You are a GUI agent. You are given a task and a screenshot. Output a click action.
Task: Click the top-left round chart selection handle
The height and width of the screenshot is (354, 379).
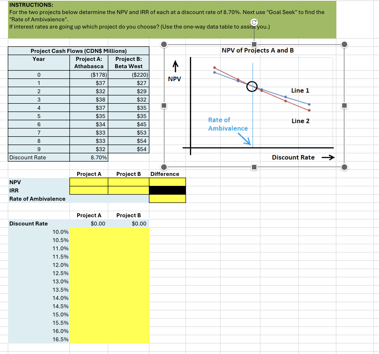point(164,44)
